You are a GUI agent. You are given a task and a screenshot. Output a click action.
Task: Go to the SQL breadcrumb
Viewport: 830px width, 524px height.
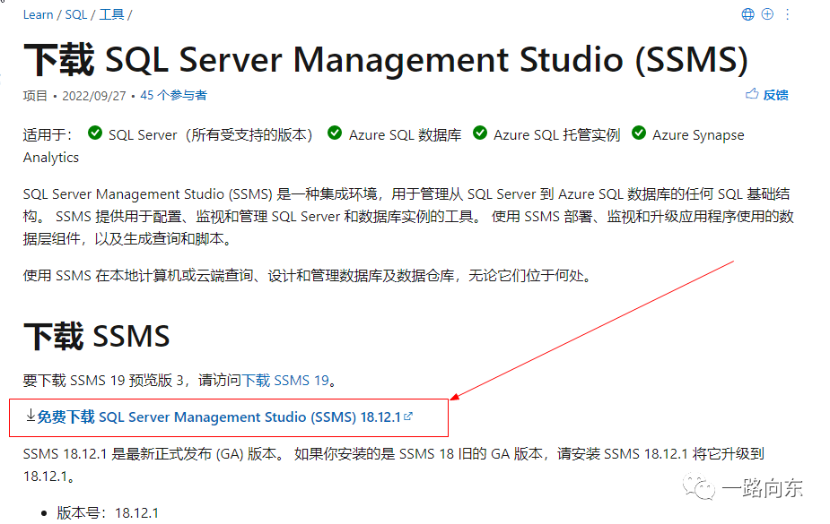75,15
